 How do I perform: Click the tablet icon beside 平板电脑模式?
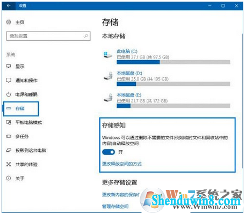coord(9,122)
